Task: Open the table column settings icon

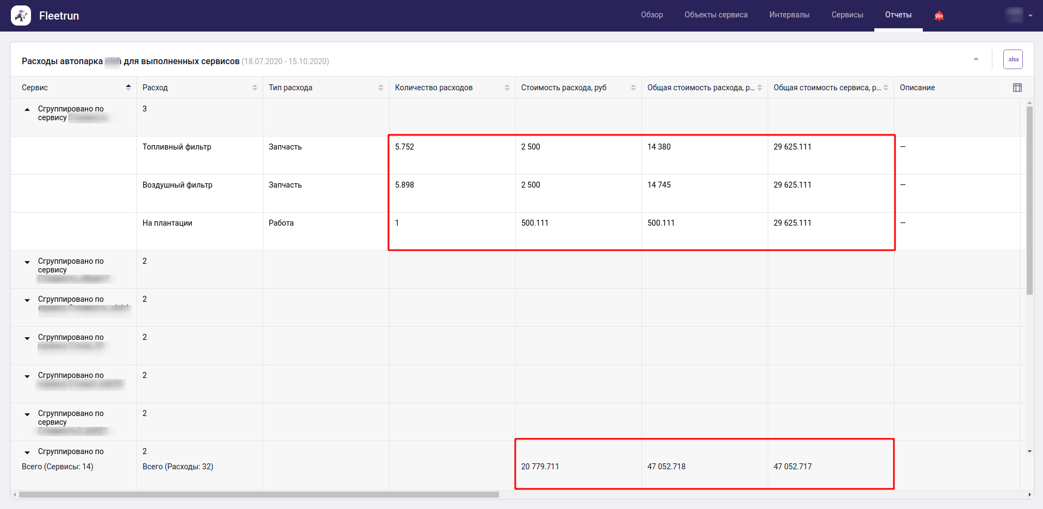Action: pos(1017,88)
